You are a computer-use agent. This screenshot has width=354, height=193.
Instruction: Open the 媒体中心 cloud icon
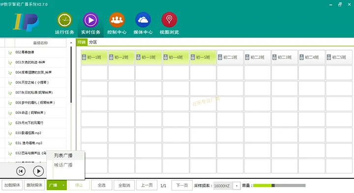tap(143, 20)
